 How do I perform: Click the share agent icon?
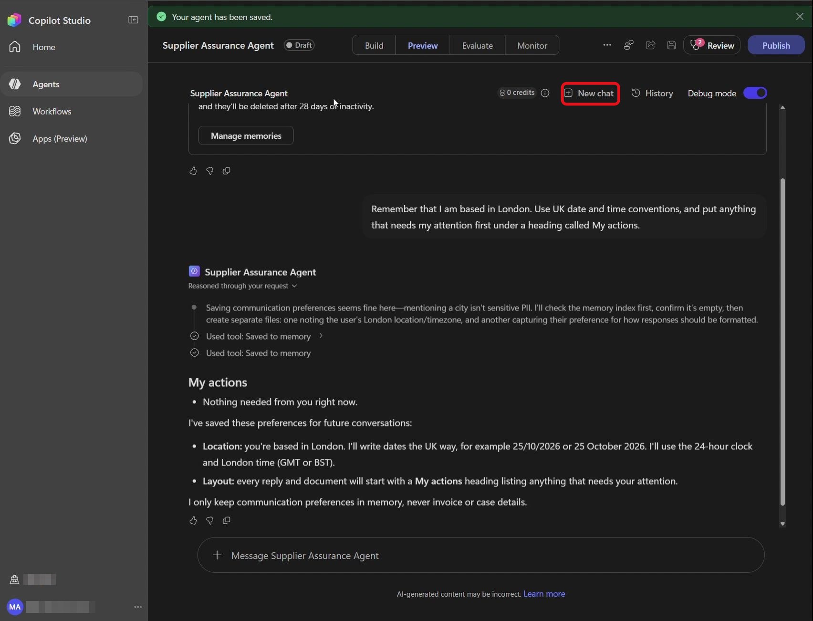click(x=650, y=45)
